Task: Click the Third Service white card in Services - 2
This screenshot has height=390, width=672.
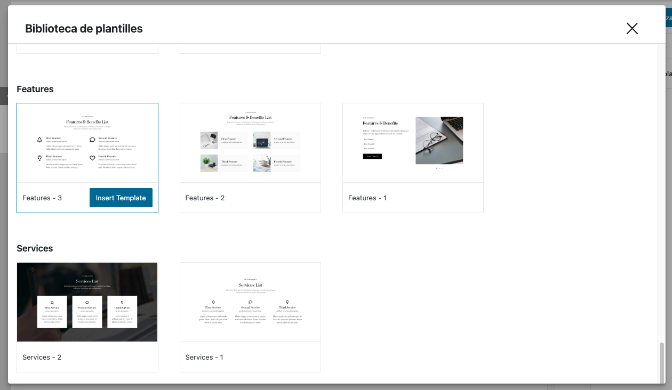Action: pos(122,312)
